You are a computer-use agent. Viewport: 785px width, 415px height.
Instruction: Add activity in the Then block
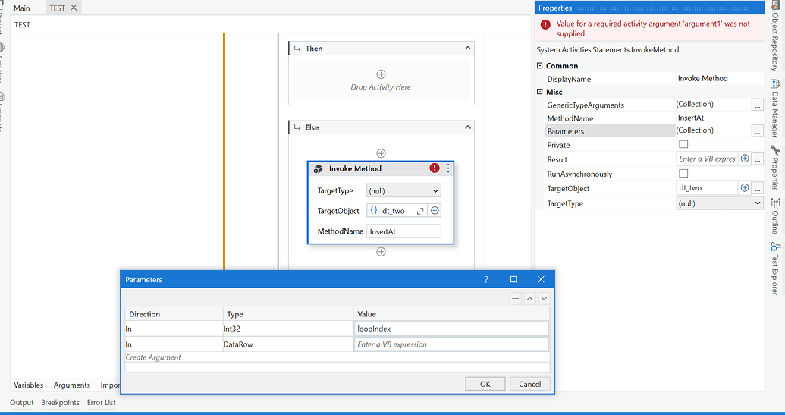tap(381, 74)
